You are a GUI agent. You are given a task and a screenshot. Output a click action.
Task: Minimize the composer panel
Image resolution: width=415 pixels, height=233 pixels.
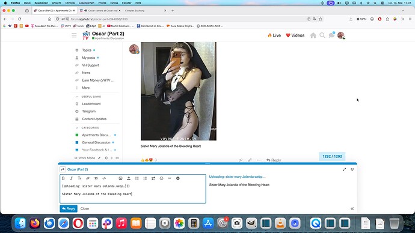tap(352, 169)
